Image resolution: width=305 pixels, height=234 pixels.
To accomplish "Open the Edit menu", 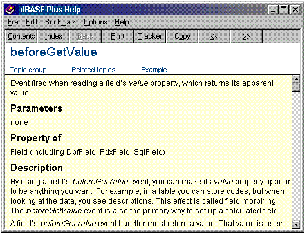I will point(32,22).
